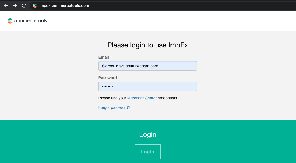Image resolution: width=296 pixels, height=163 pixels.
Task: Click the browser back arrow
Action: click(6, 6)
